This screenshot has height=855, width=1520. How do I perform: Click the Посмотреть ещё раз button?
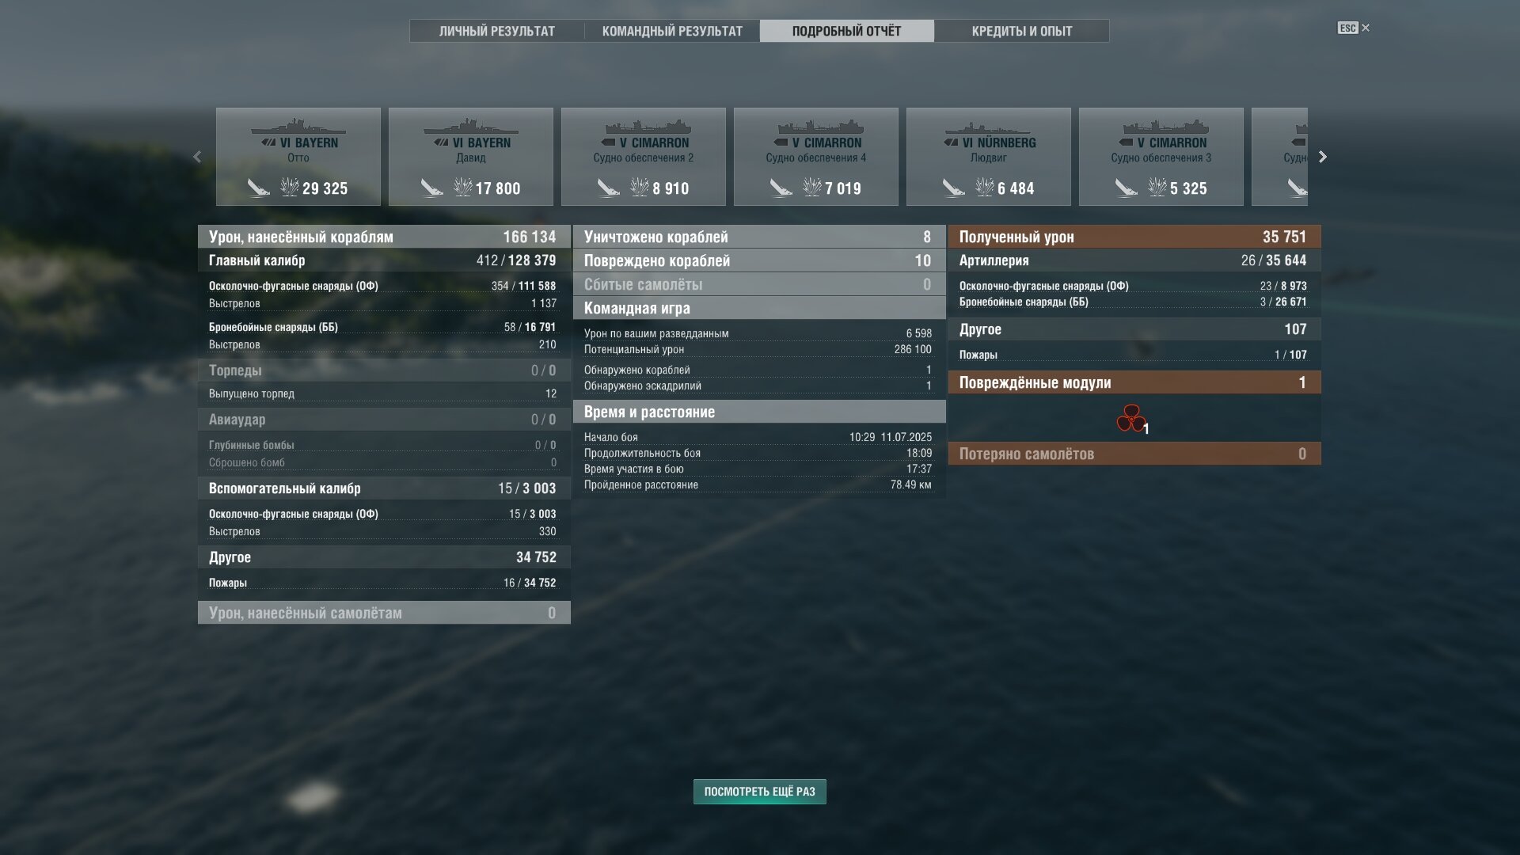pos(760,792)
